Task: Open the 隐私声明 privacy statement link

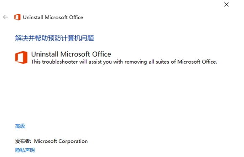Action: tap(25, 150)
